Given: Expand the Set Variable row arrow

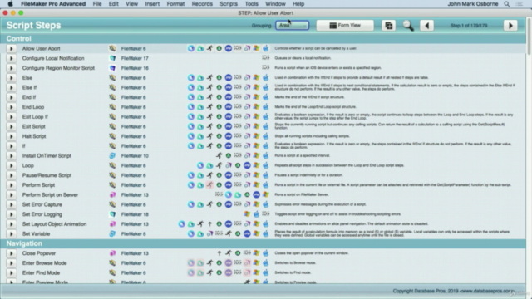Looking at the screenshot, I should [x=11, y=234].
